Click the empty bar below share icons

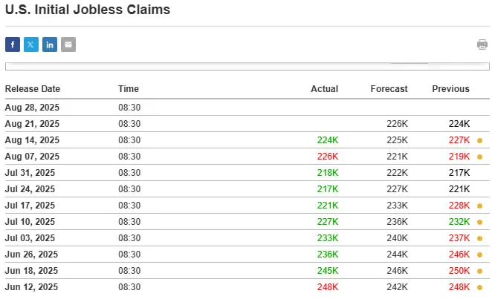tap(247, 67)
